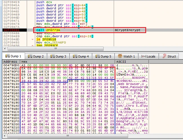Open the Dump 3 tab
Image resolution: width=183 pixels, height=140 pixels.
[x=58, y=56]
